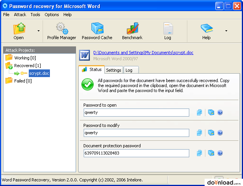243x186 pixels.
Task: Click the Failed folder icon
Action: tap(9, 81)
